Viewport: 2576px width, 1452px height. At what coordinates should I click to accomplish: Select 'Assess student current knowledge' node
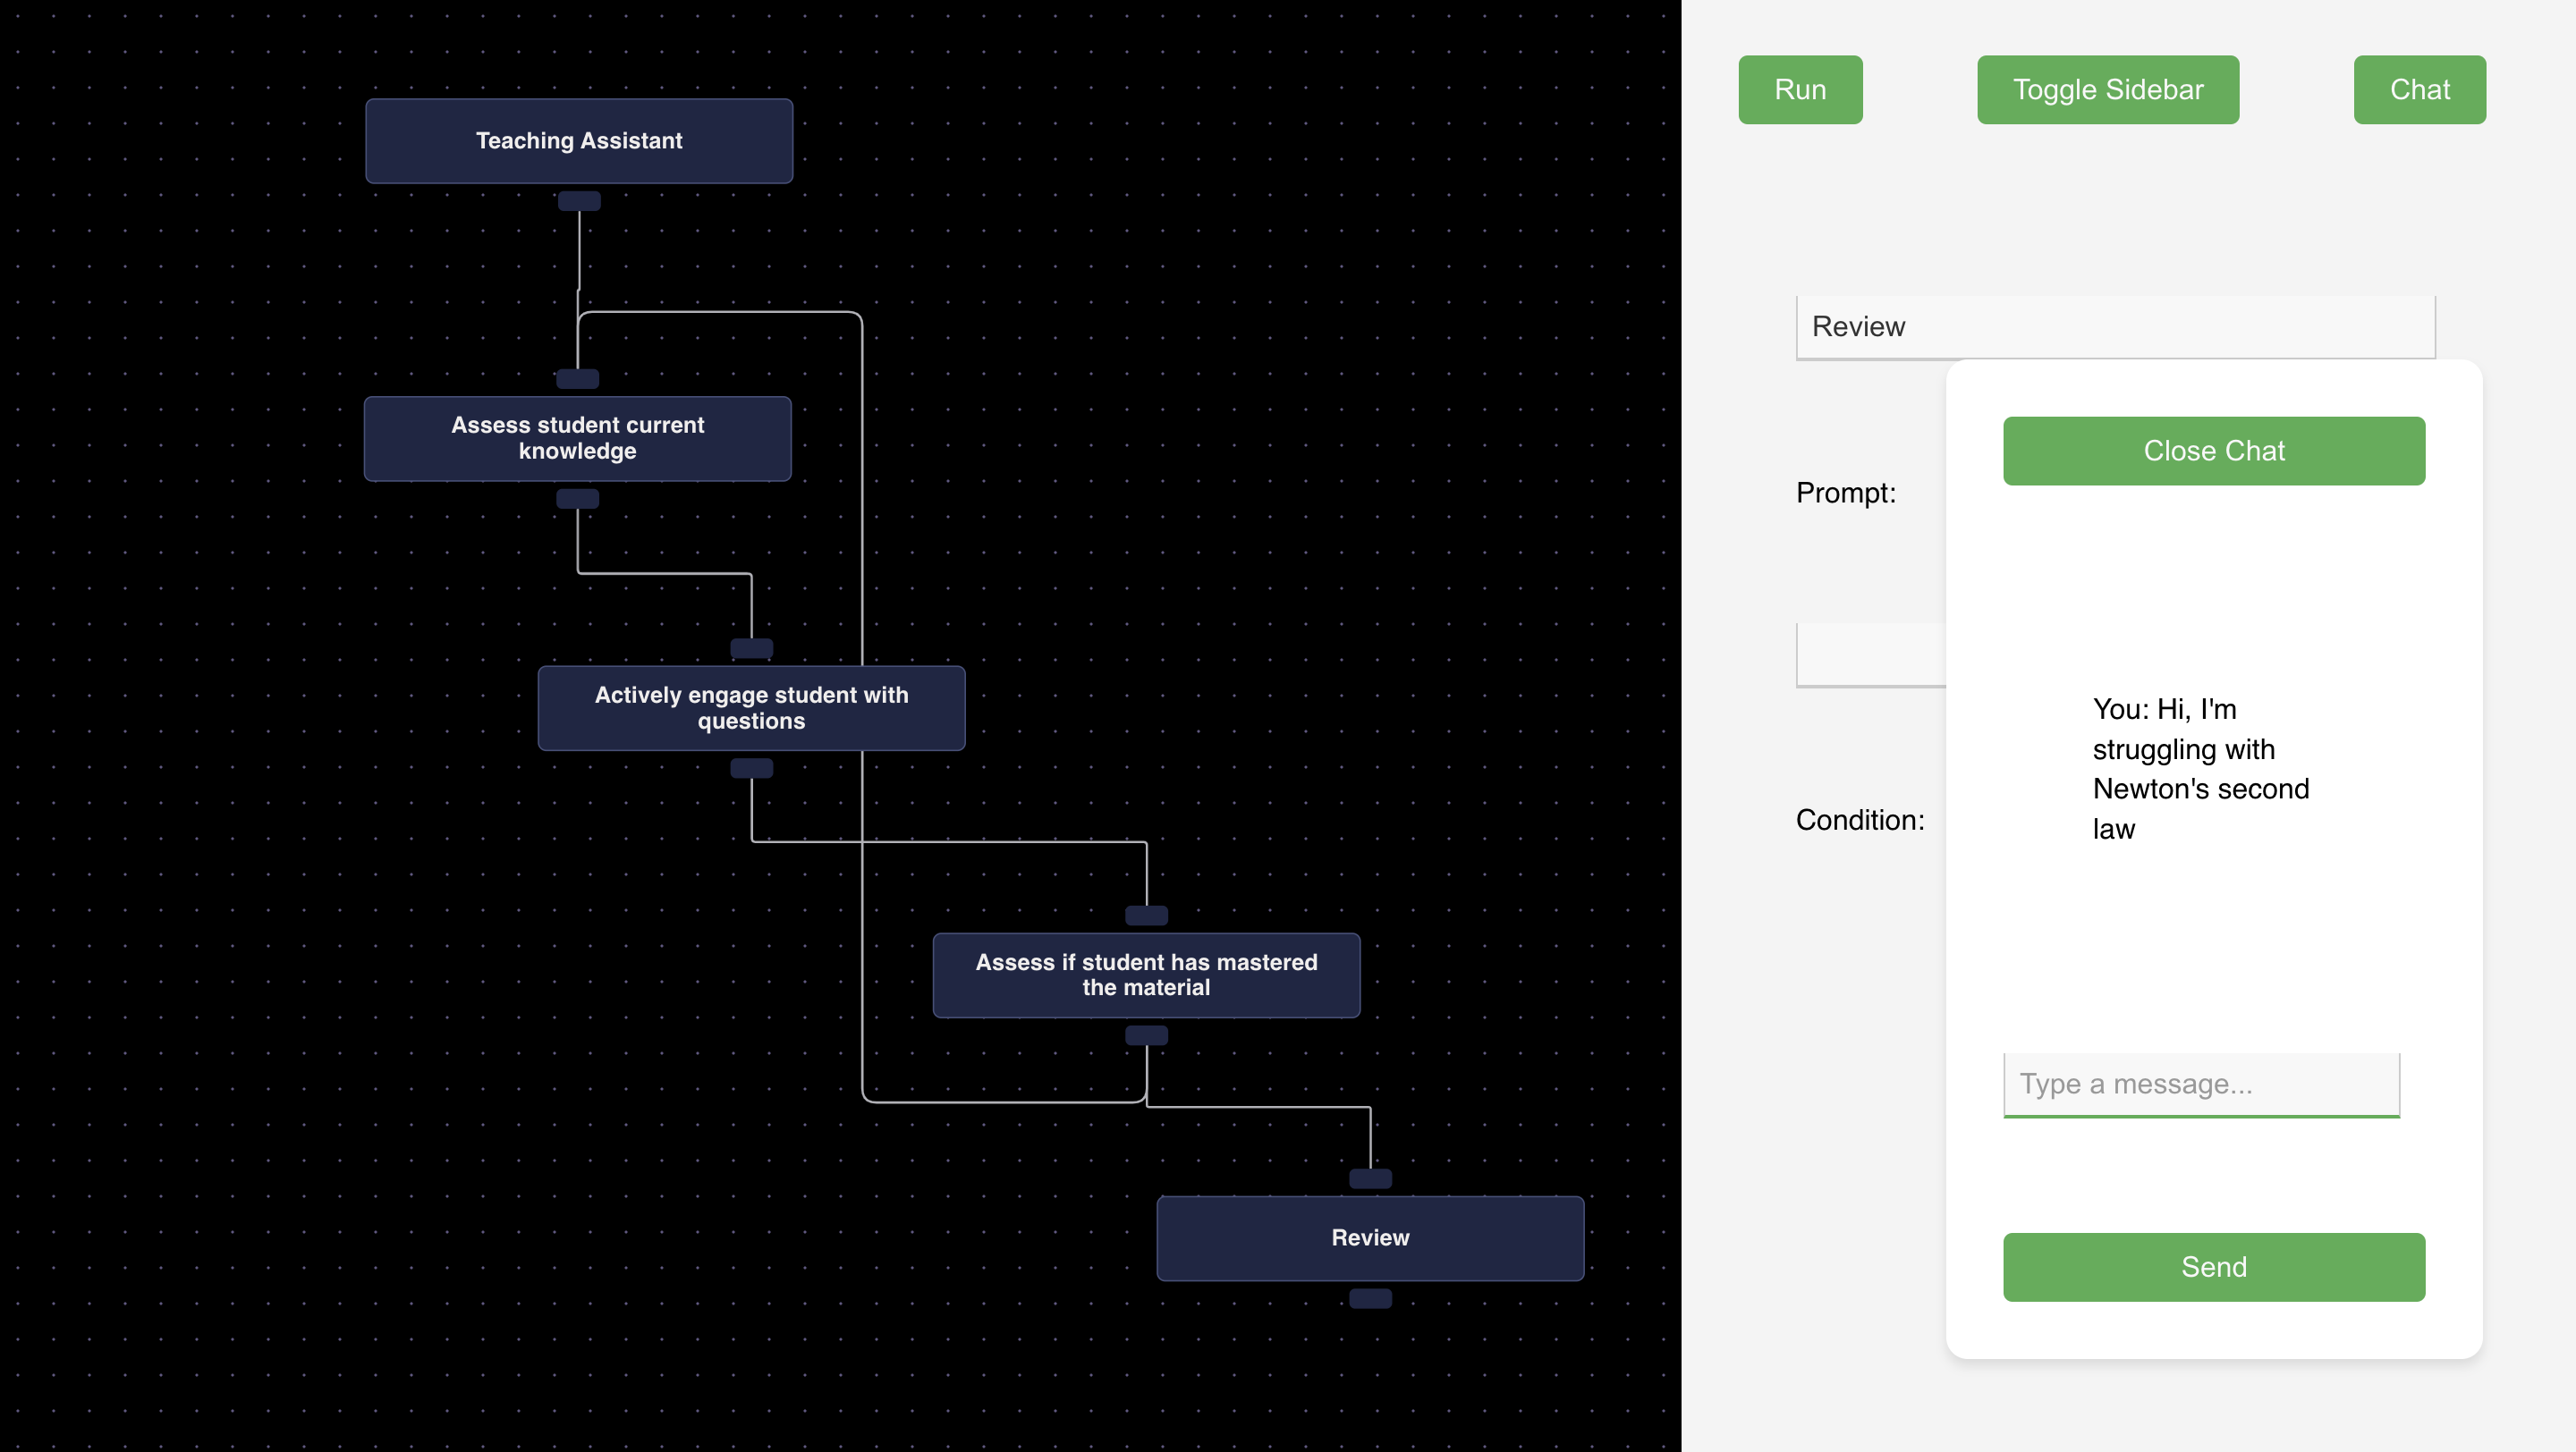(577, 439)
